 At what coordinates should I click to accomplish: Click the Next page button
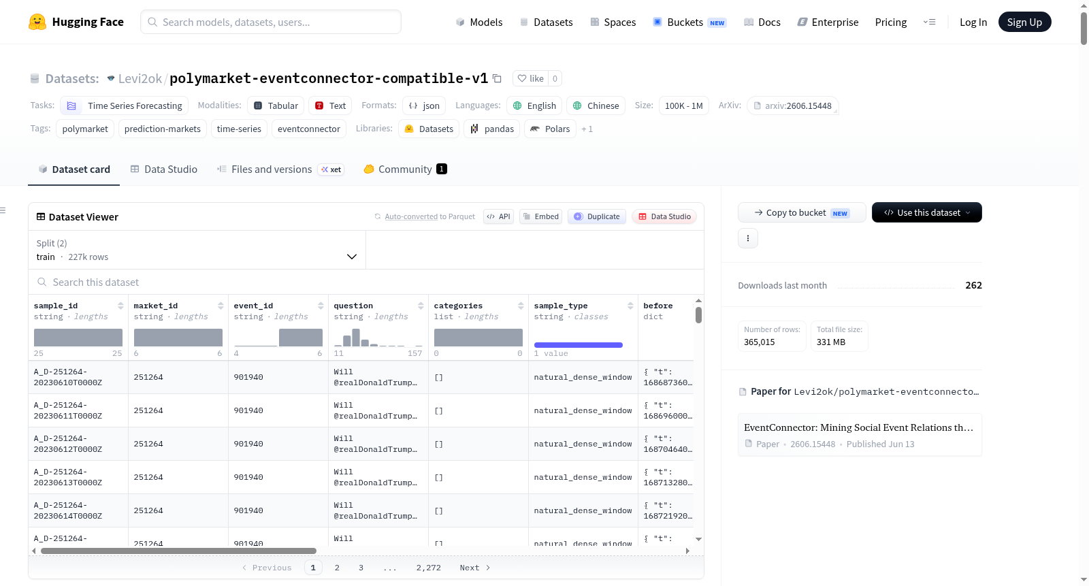(x=474, y=568)
